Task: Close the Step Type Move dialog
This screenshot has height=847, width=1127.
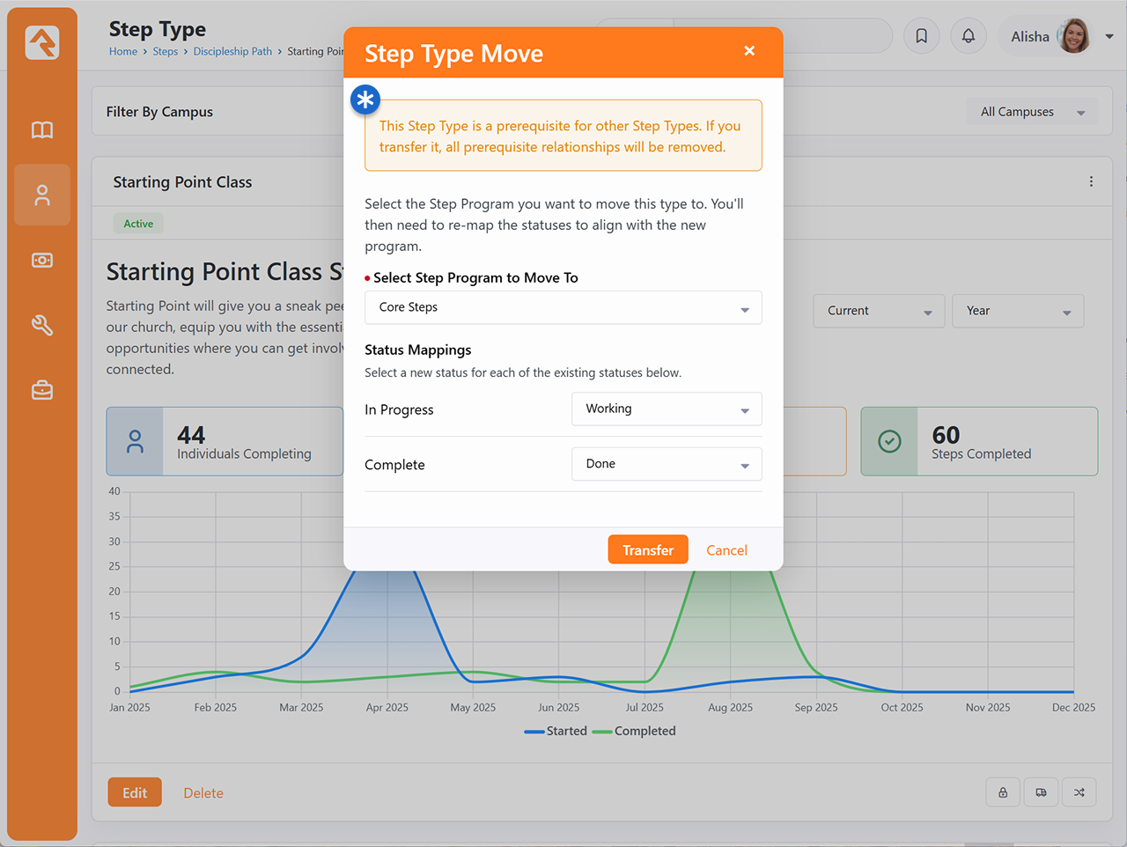Action: coord(749,51)
